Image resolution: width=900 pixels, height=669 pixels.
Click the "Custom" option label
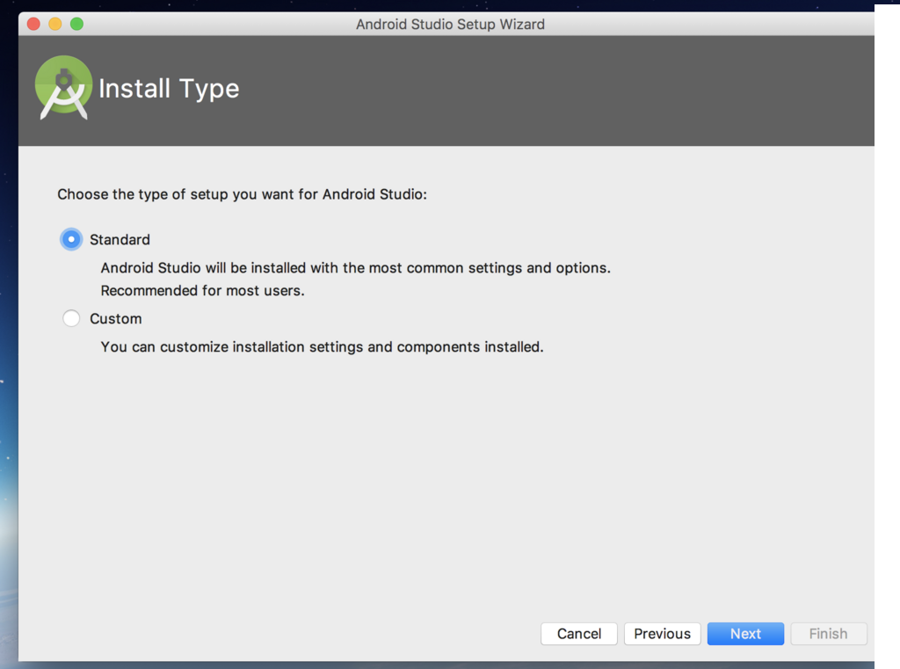[x=115, y=318]
